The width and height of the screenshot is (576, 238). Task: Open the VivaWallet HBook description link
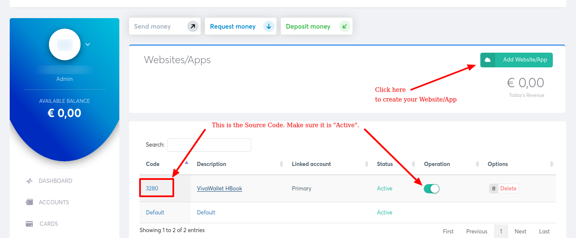tap(219, 189)
